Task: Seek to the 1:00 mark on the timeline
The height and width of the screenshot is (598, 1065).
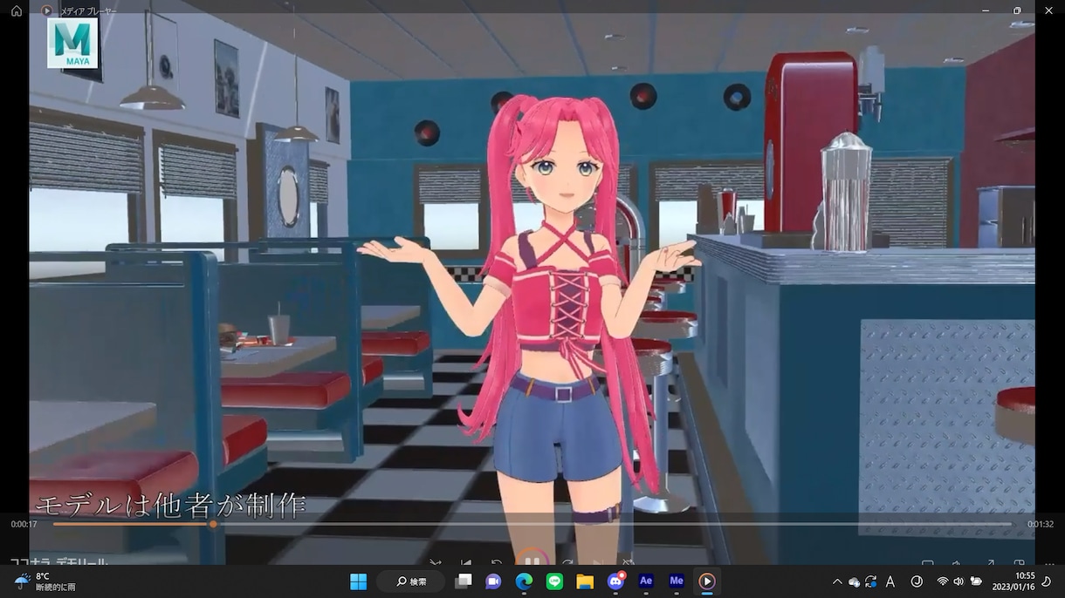Action: tap(678, 524)
